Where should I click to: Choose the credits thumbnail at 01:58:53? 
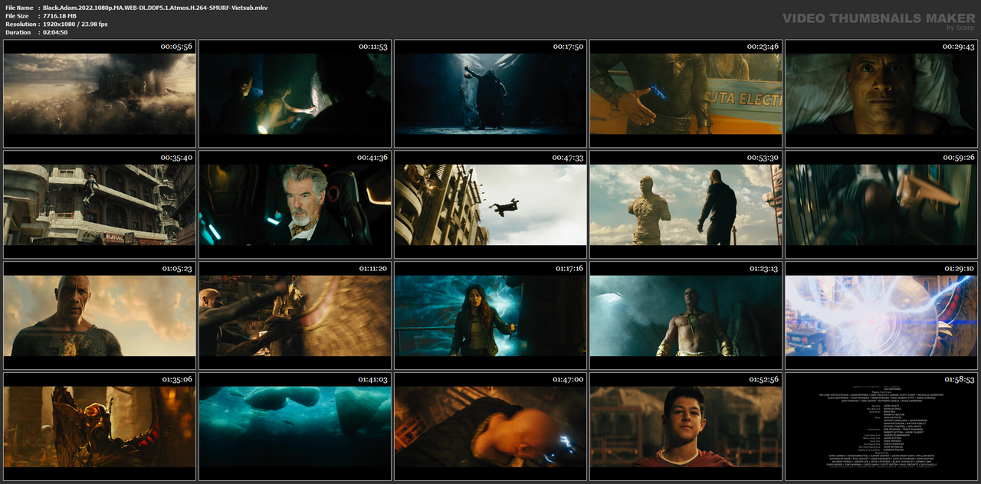(881, 426)
